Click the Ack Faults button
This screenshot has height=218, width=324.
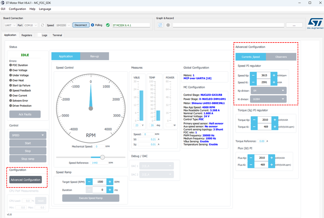(25, 114)
